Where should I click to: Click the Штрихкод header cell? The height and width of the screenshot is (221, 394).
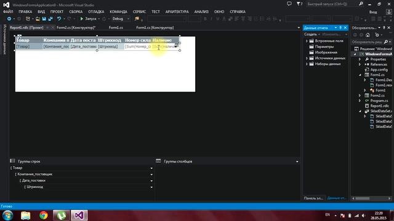(111, 40)
